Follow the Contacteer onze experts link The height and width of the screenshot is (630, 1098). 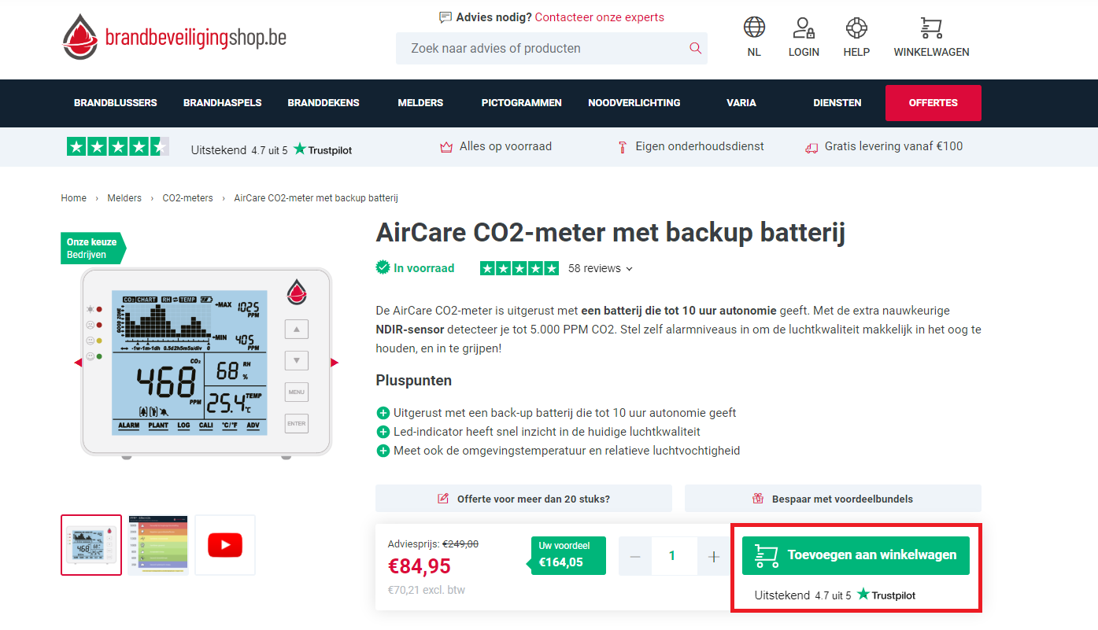600,17
